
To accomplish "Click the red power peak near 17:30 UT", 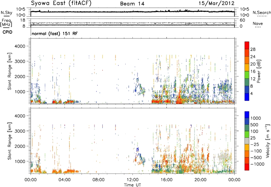I will coord(180,97).
